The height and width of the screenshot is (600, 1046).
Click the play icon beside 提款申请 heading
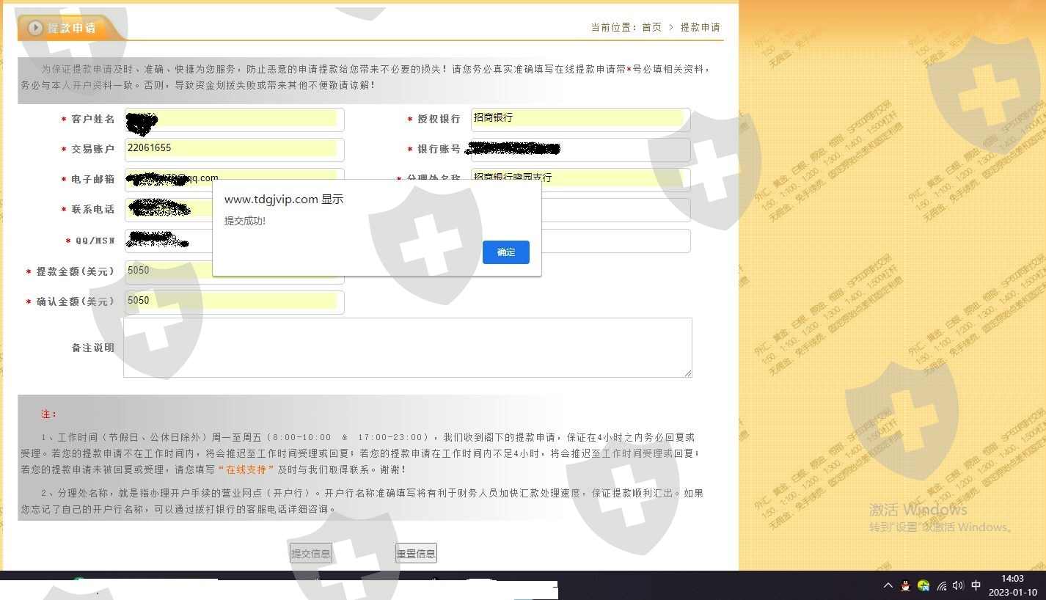[35, 28]
